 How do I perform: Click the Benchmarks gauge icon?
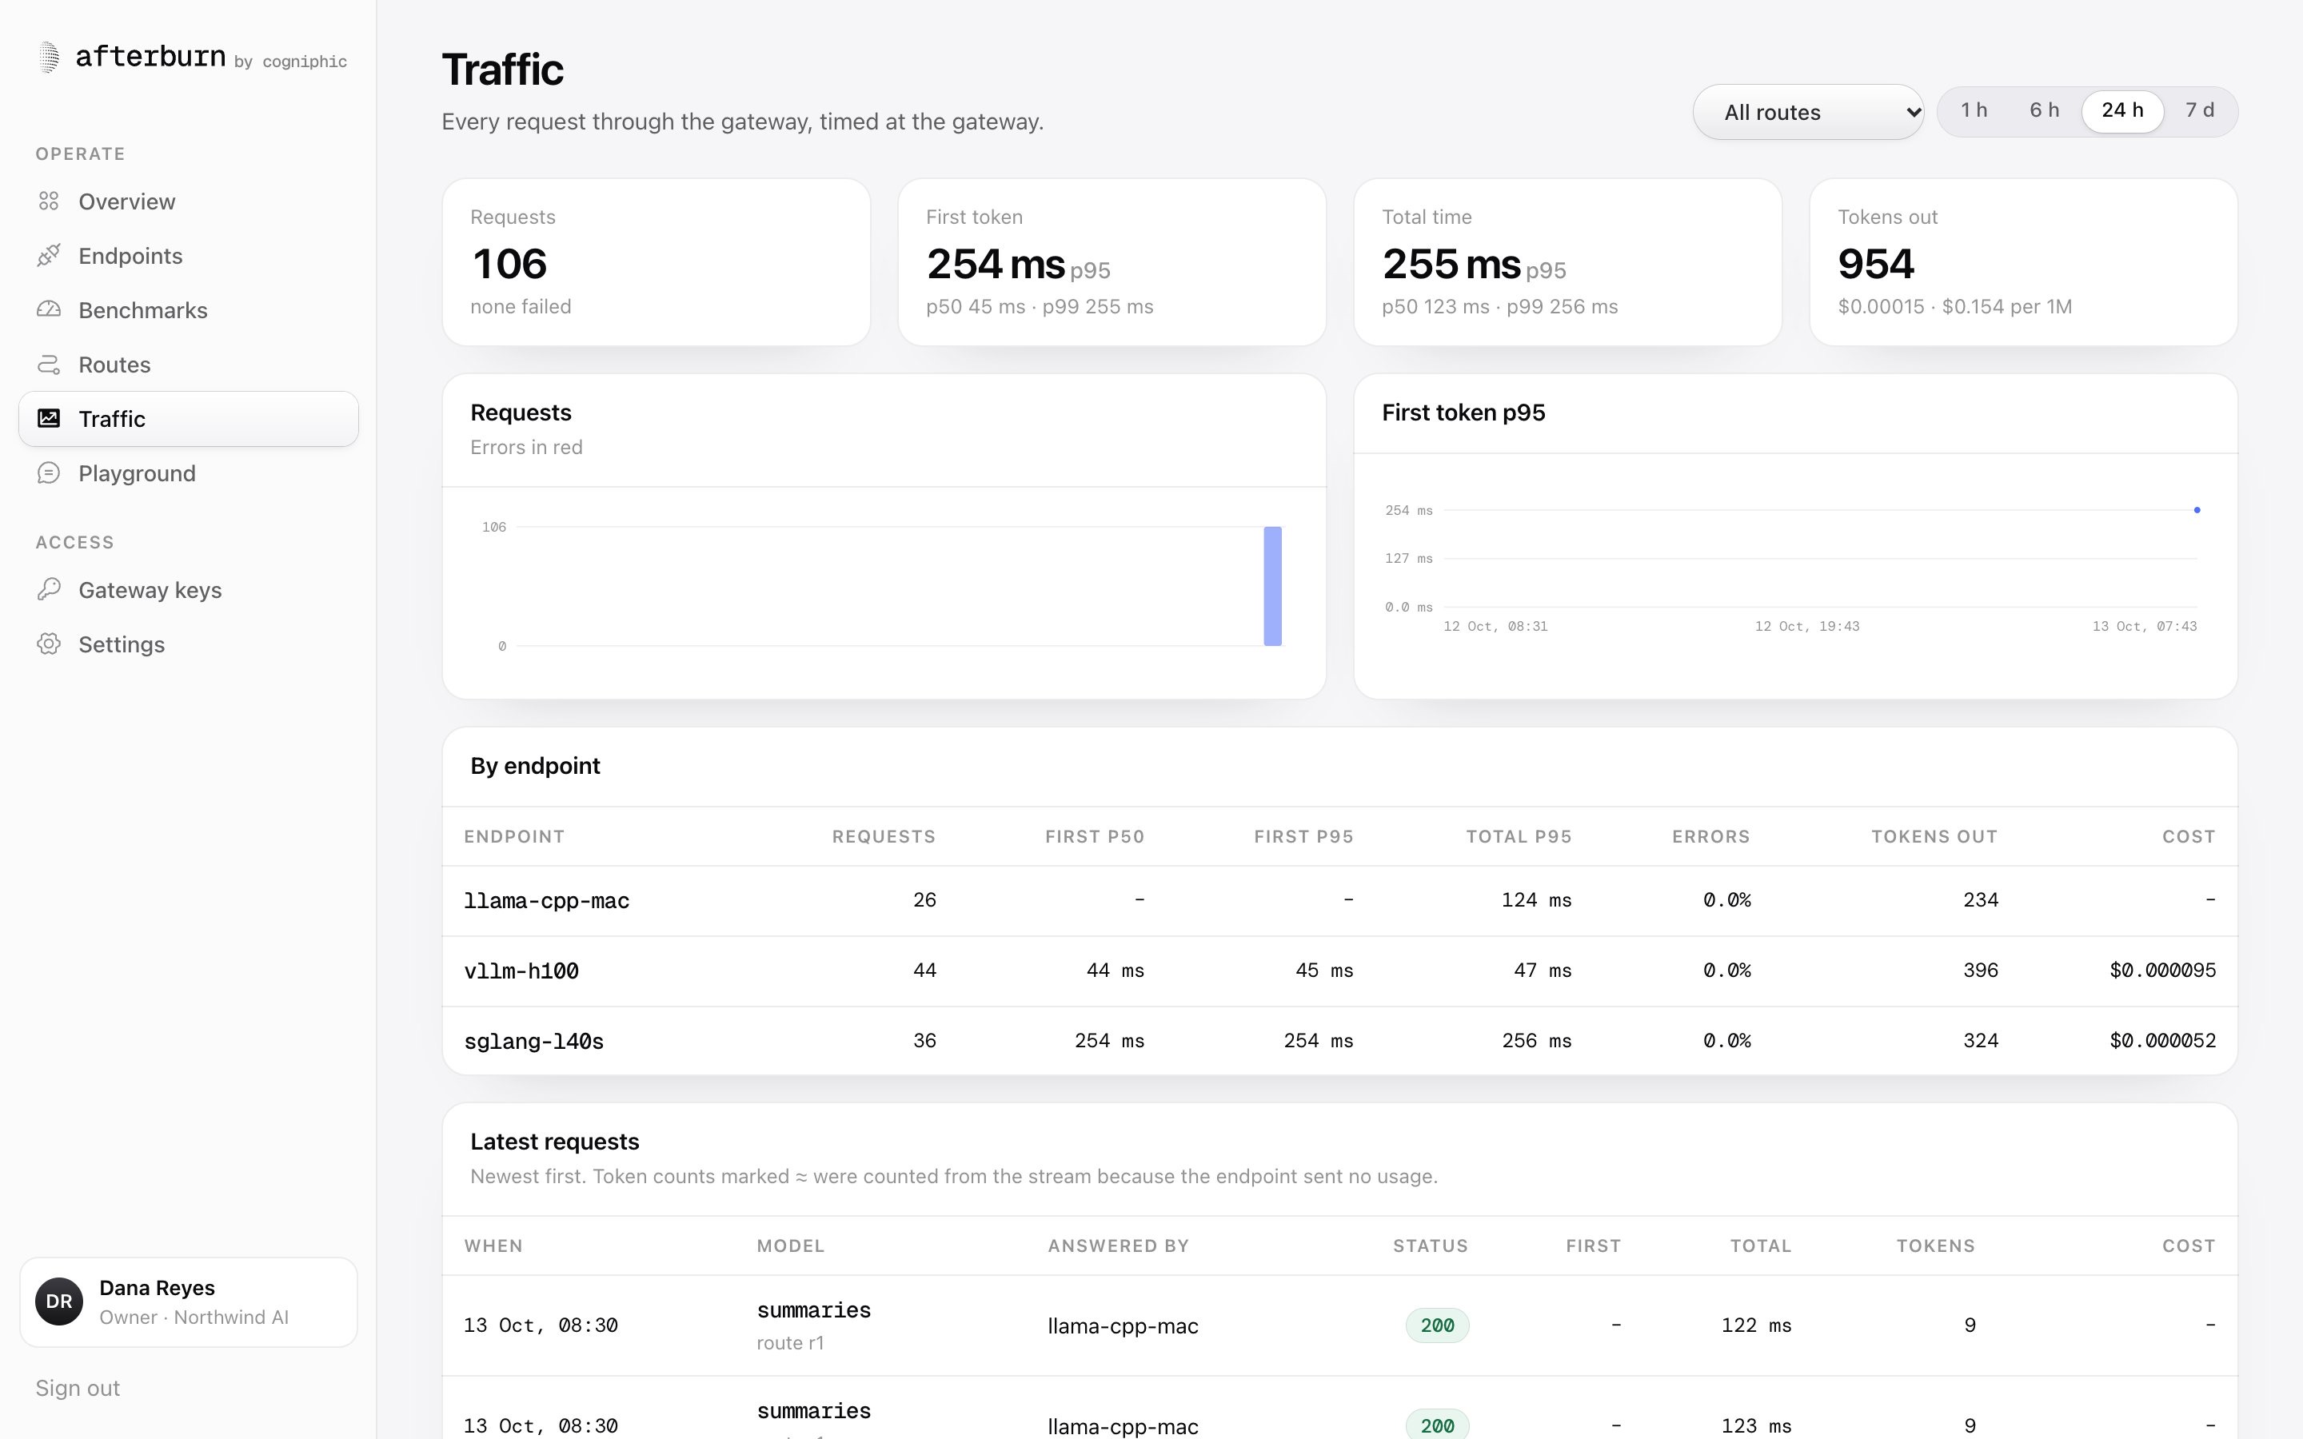(x=49, y=309)
